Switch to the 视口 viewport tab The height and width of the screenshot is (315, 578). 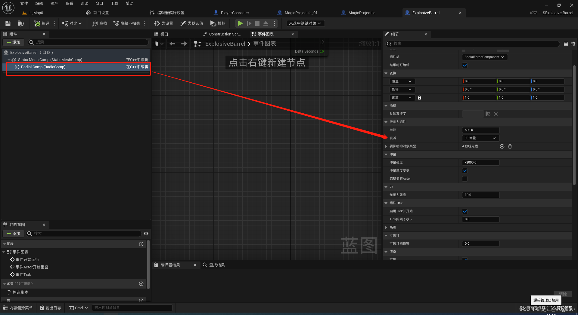click(164, 34)
